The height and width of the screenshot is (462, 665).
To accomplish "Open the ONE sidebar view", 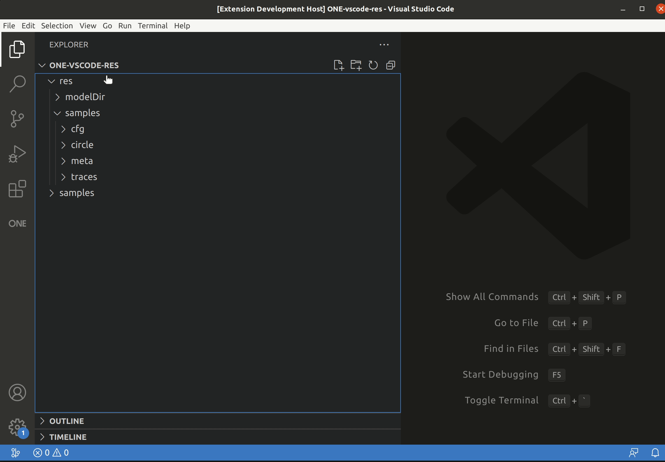I will click(17, 223).
